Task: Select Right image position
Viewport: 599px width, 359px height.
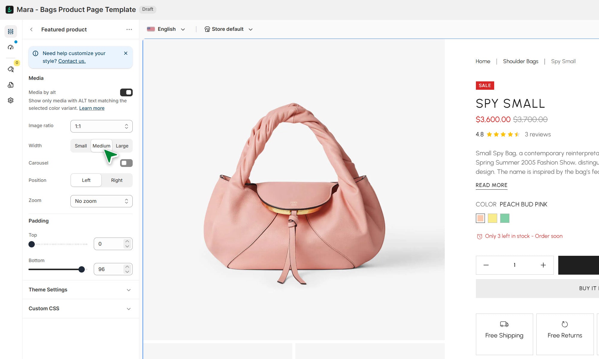Action: [x=117, y=180]
